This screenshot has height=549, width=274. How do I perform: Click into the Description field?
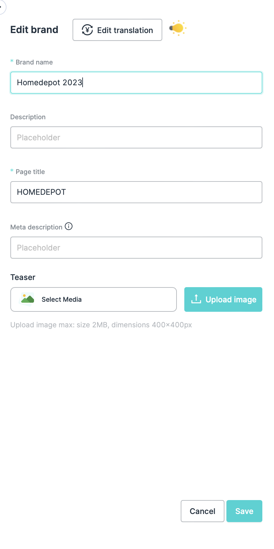[136, 137]
